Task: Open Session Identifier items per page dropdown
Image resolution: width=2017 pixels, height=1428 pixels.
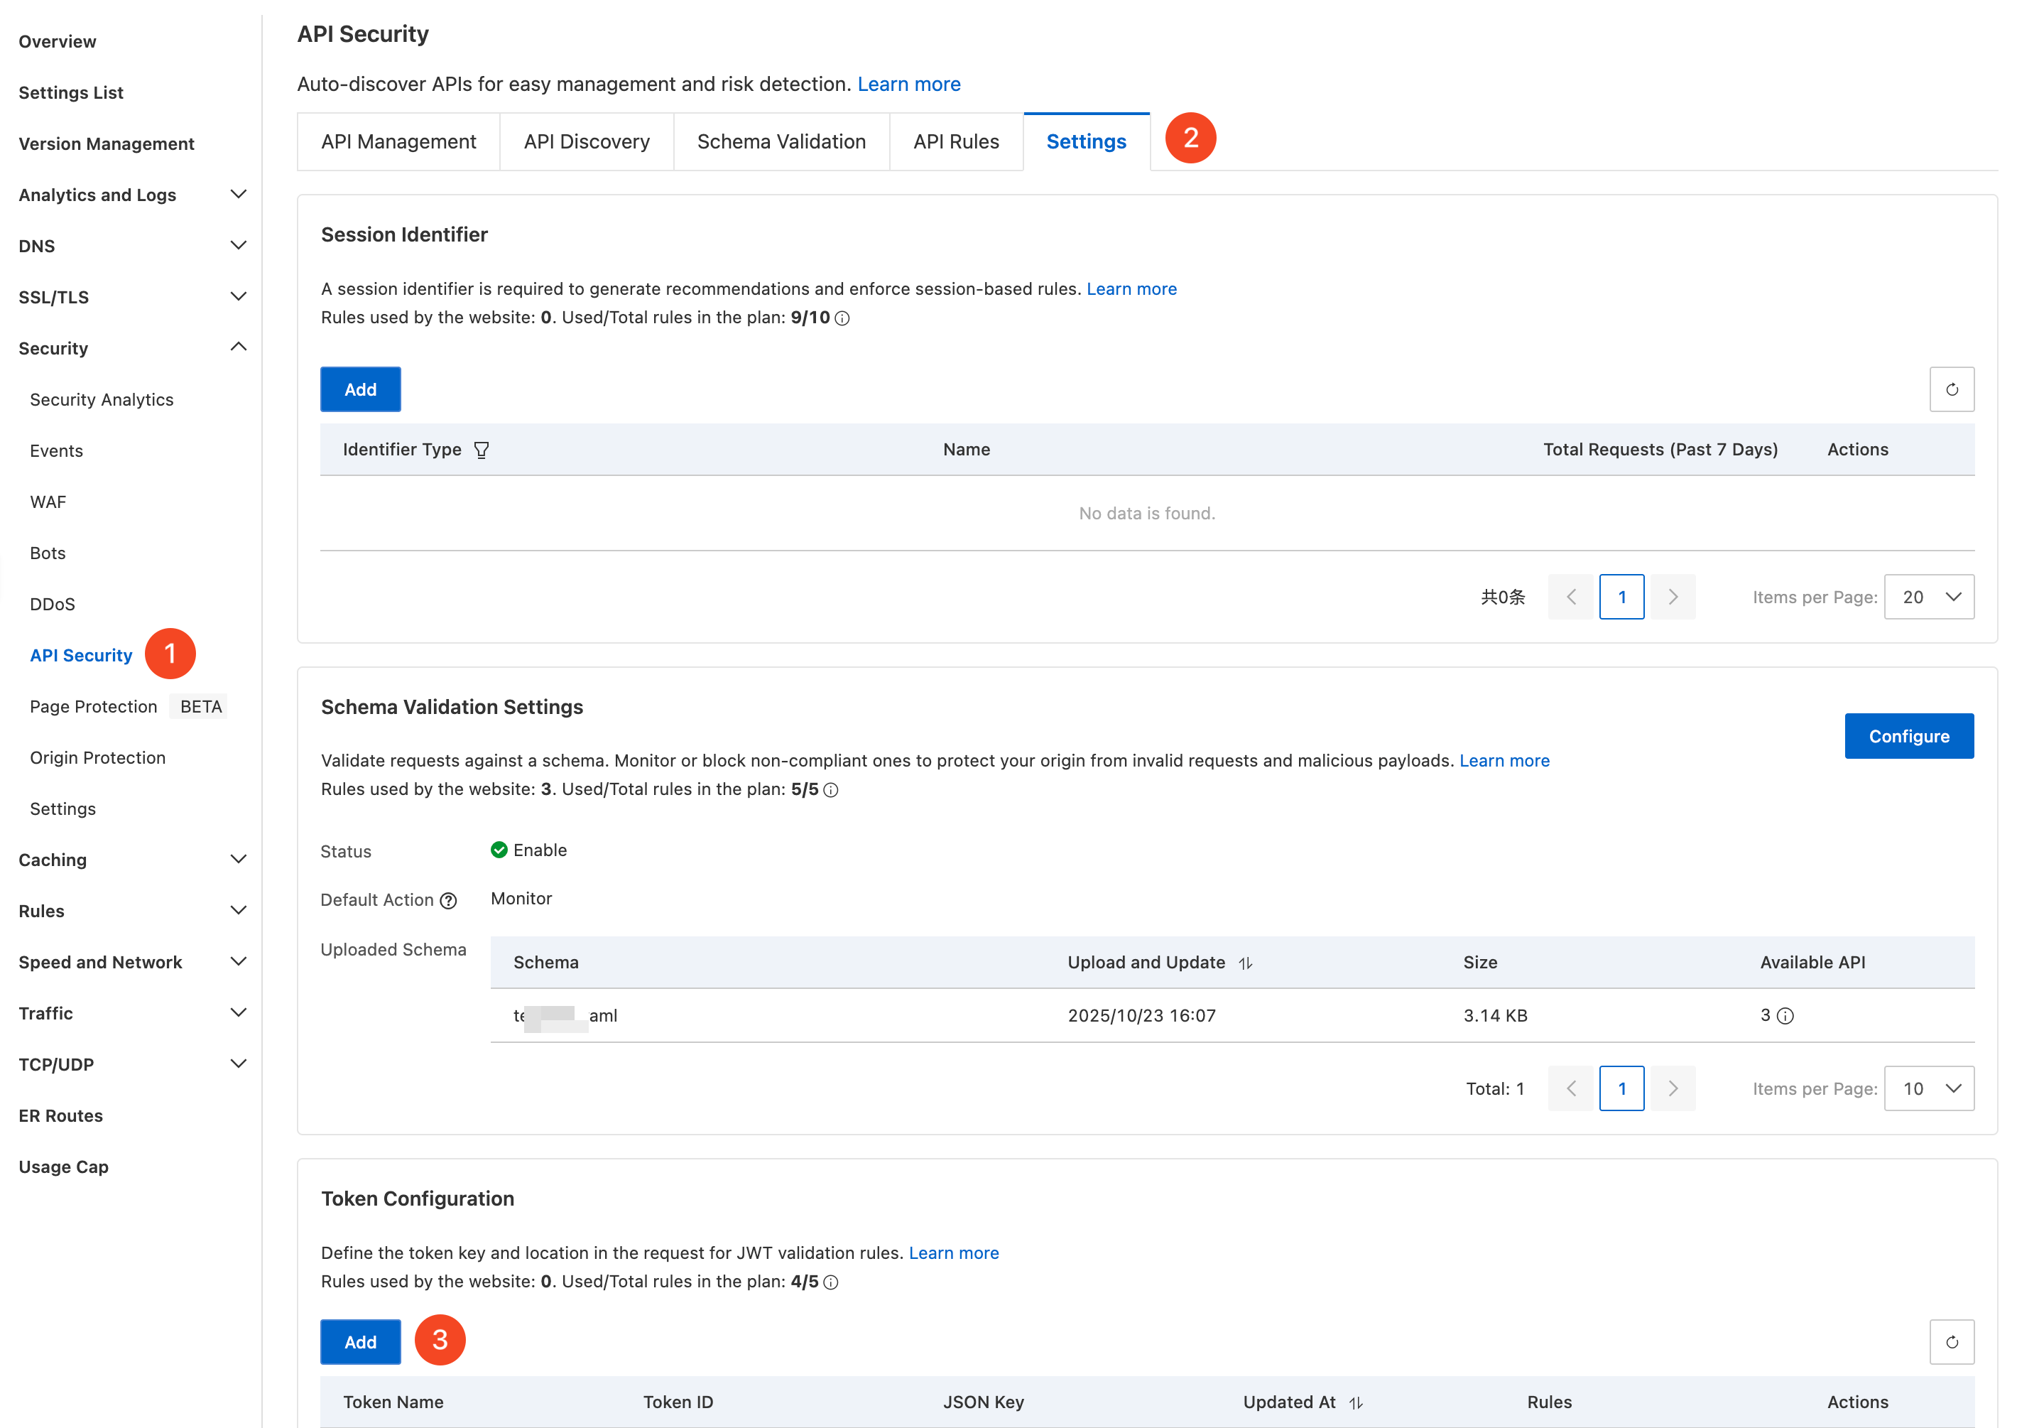Action: pyautogui.click(x=1928, y=597)
